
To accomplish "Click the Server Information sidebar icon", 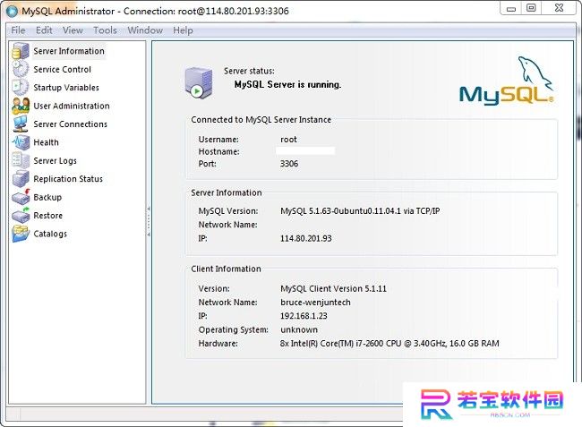I will pos(21,51).
